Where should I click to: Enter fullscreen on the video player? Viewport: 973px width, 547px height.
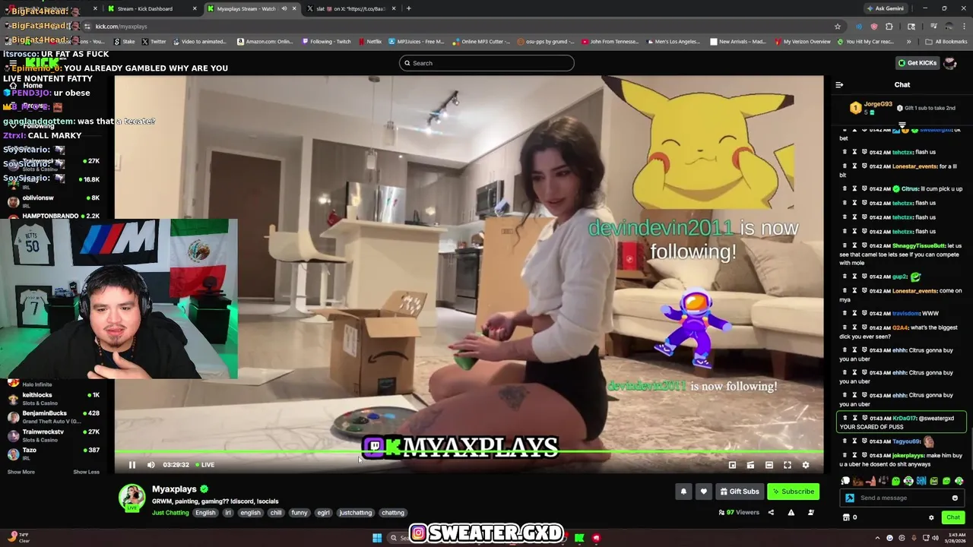click(788, 465)
